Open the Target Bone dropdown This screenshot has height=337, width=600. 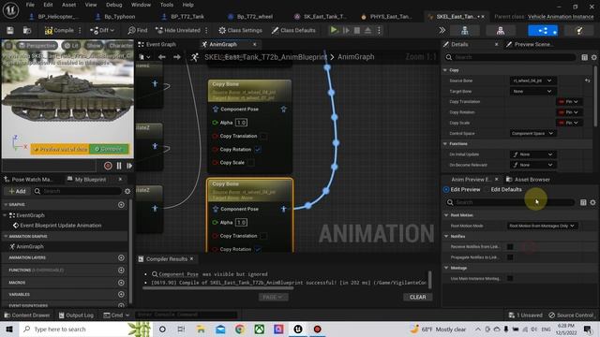tap(532, 92)
